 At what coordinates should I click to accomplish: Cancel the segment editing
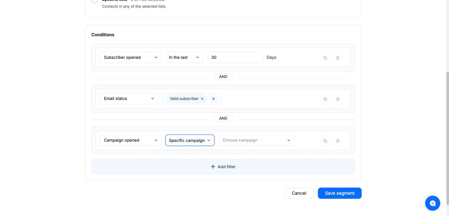299,193
